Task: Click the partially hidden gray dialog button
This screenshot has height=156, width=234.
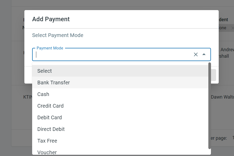Action: pos(213,75)
